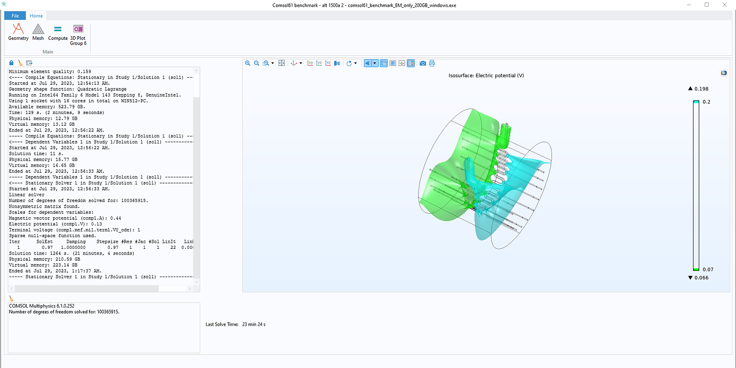
Task: Switch to the YZ view
Action: click(319, 63)
